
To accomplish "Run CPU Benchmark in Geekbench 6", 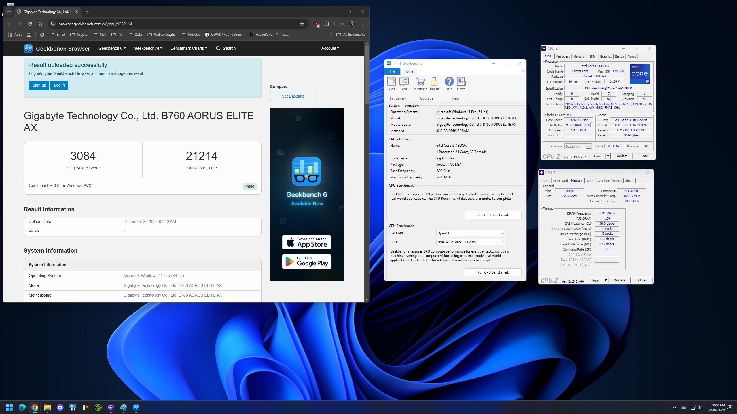I will tap(493, 215).
